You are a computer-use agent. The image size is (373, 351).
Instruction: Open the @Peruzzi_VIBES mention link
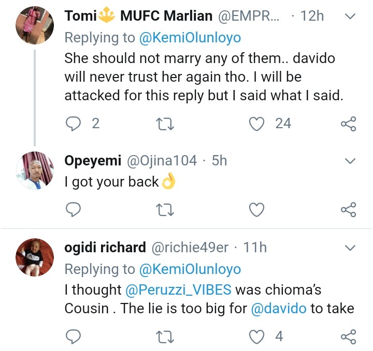click(178, 290)
